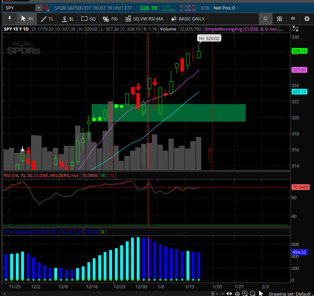The width and height of the screenshot is (314, 296).
Task: Switch to single chart layout view
Action: point(266,19)
